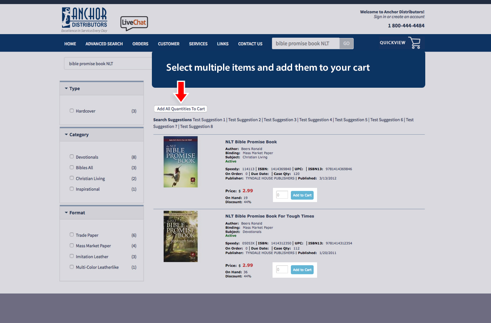Image resolution: width=491 pixels, height=323 pixels.
Task: Click ISBN13 value 9781414369846
Action: pyautogui.click(x=339, y=169)
